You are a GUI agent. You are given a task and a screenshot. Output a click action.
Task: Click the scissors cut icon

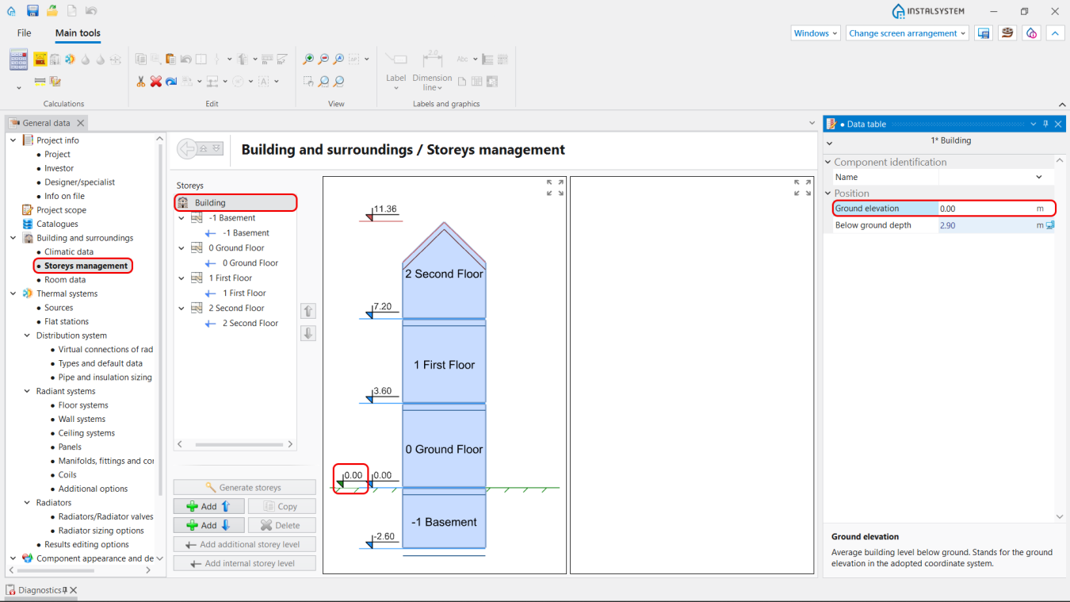coord(140,81)
